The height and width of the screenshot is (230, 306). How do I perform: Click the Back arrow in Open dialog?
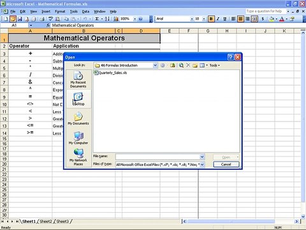[x=163, y=65]
